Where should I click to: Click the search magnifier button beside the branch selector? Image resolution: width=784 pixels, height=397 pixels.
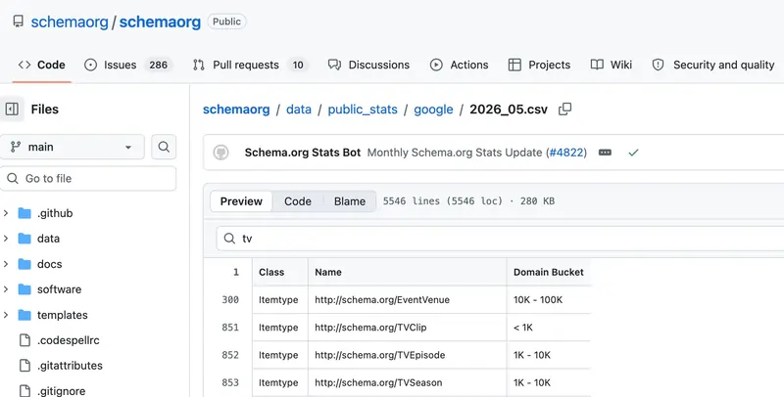point(164,147)
